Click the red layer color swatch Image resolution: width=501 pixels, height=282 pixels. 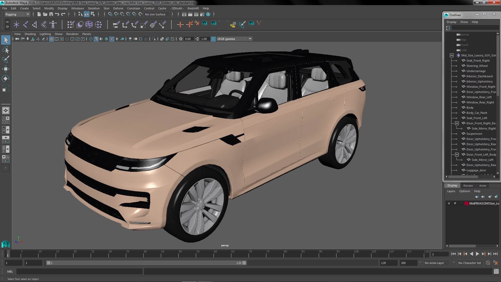click(466, 203)
